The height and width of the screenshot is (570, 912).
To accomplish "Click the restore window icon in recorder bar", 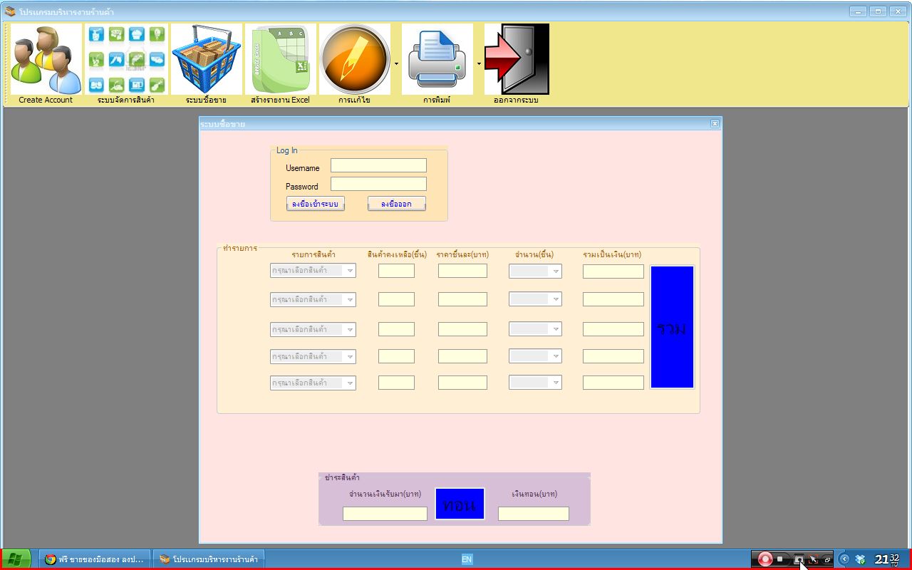I will click(827, 559).
